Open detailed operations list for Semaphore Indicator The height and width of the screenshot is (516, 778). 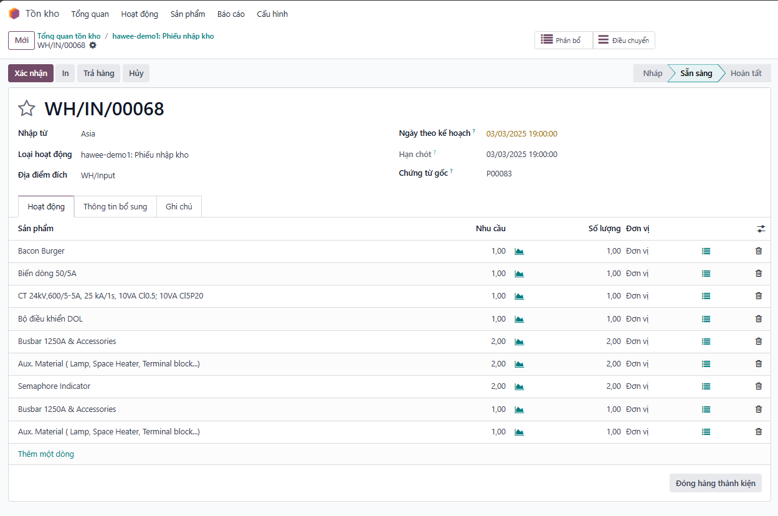[706, 386]
